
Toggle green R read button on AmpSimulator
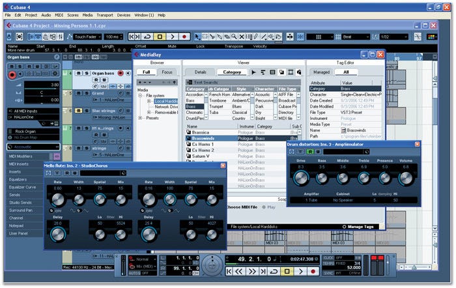point(310,152)
